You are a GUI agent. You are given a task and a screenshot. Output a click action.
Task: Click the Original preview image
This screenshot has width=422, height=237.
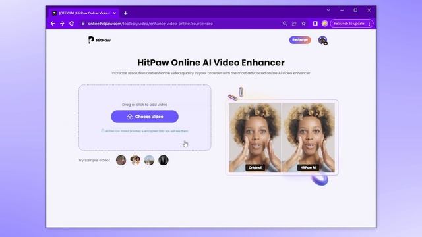[255, 138]
